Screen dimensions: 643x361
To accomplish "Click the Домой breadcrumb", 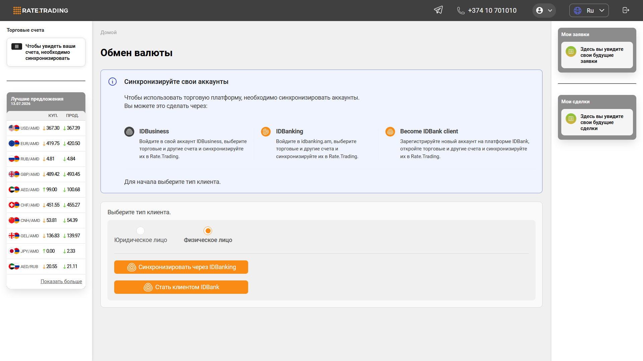I will click(x=109, y=32).
